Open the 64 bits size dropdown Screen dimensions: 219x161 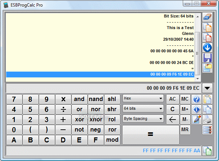(x=143, y=109)
